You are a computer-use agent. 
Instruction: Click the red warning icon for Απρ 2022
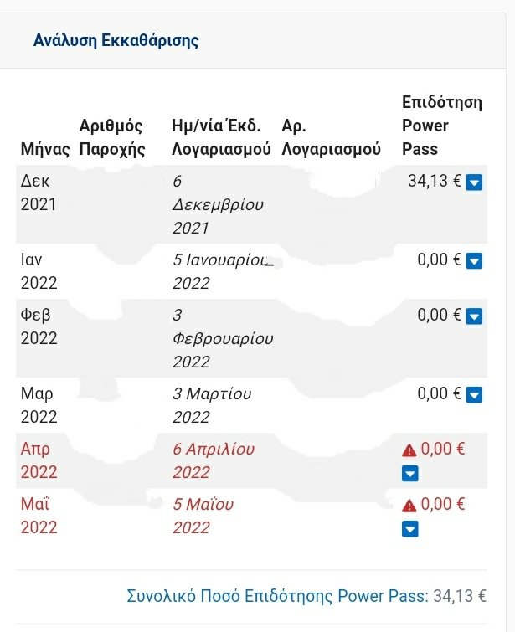[x=409, y=450]
